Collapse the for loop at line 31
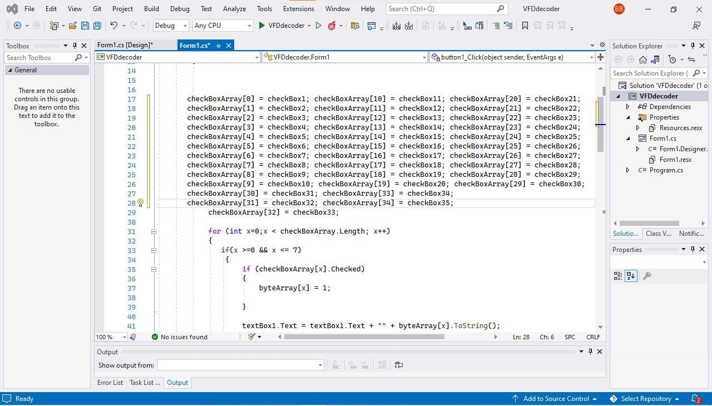 [154, 231]
